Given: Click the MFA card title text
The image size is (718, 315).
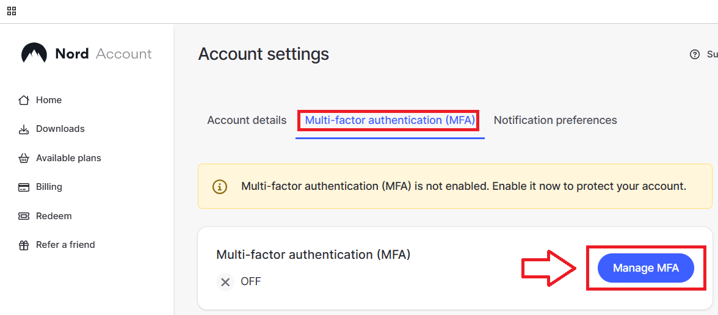Looking at the screenshot, I should [313, 255].
